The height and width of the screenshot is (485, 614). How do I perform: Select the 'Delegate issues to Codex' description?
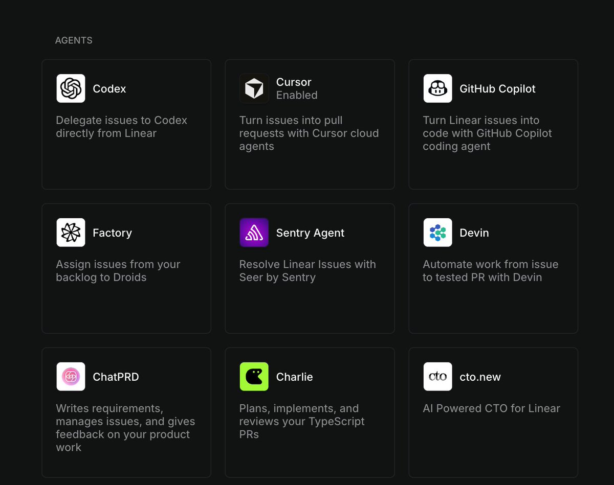click(121, 127)
